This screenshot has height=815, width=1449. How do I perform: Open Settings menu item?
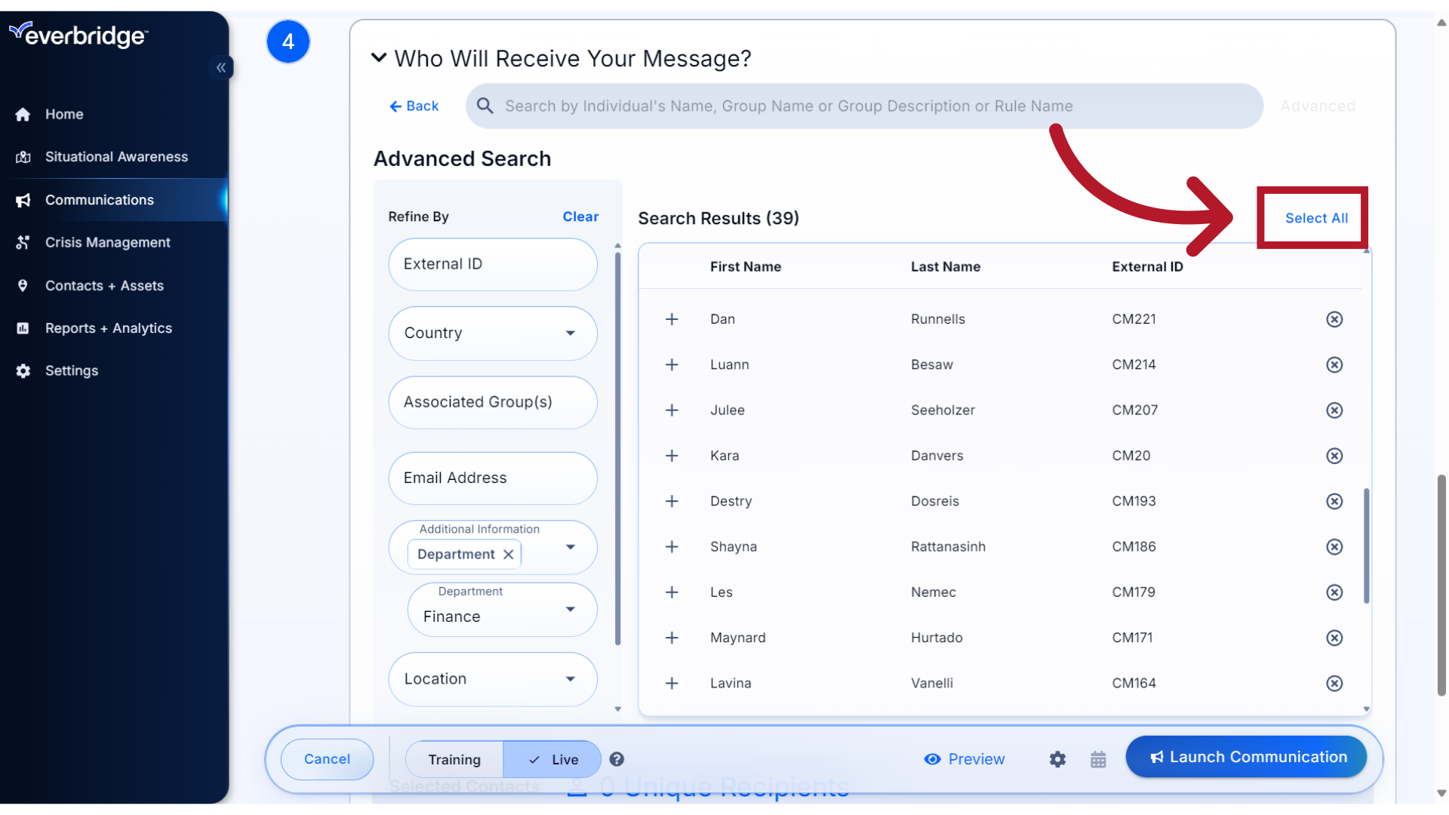tap(72, 371)
